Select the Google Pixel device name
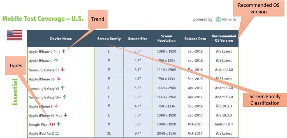287x138 pixels. pos(39,125)
